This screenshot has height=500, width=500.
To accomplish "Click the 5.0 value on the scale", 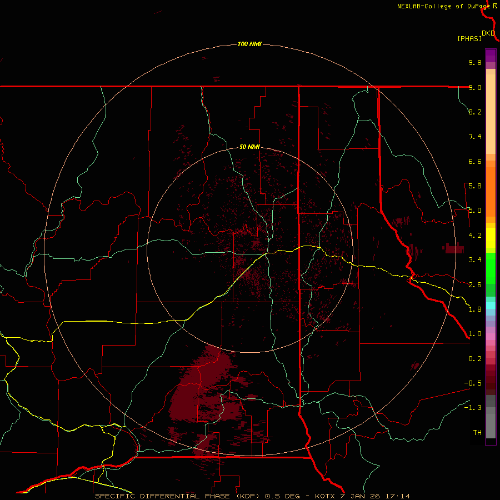I will 475,211.
